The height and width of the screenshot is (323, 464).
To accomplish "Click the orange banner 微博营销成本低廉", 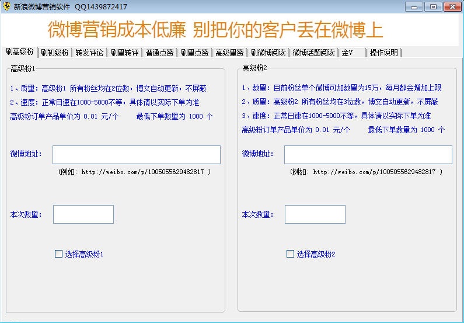I will point(117,30).
